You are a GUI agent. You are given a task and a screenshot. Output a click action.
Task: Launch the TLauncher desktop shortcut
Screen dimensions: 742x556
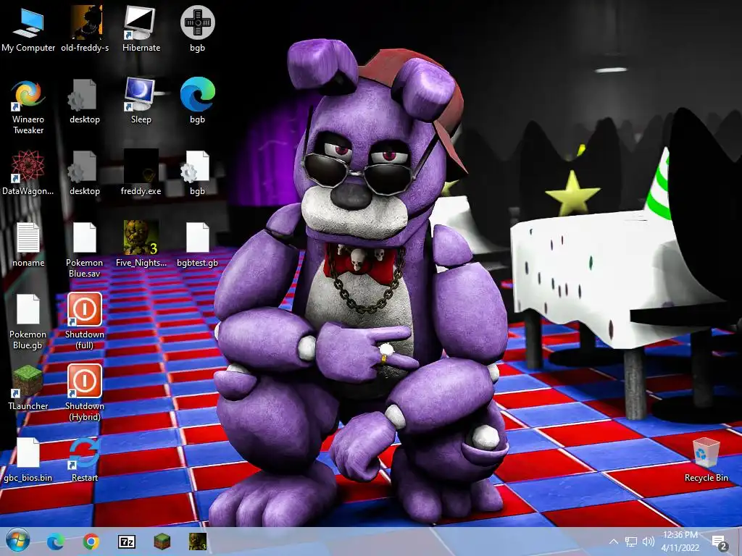[28, 388]
